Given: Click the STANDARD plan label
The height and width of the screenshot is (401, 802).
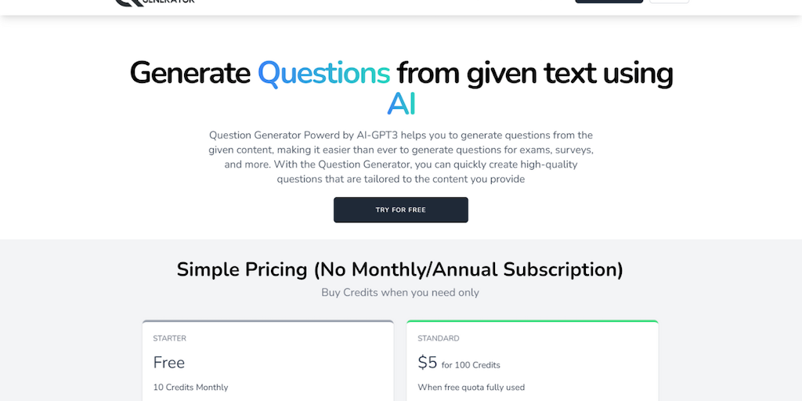Looking at the screenshot, I should coord(439,338).
